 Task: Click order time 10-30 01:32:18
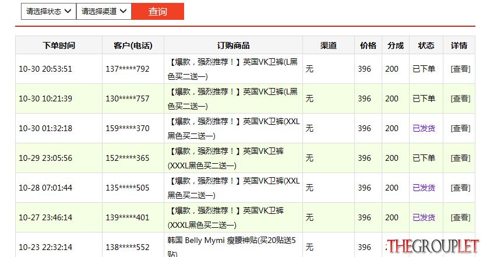click(x=45, y=128)
